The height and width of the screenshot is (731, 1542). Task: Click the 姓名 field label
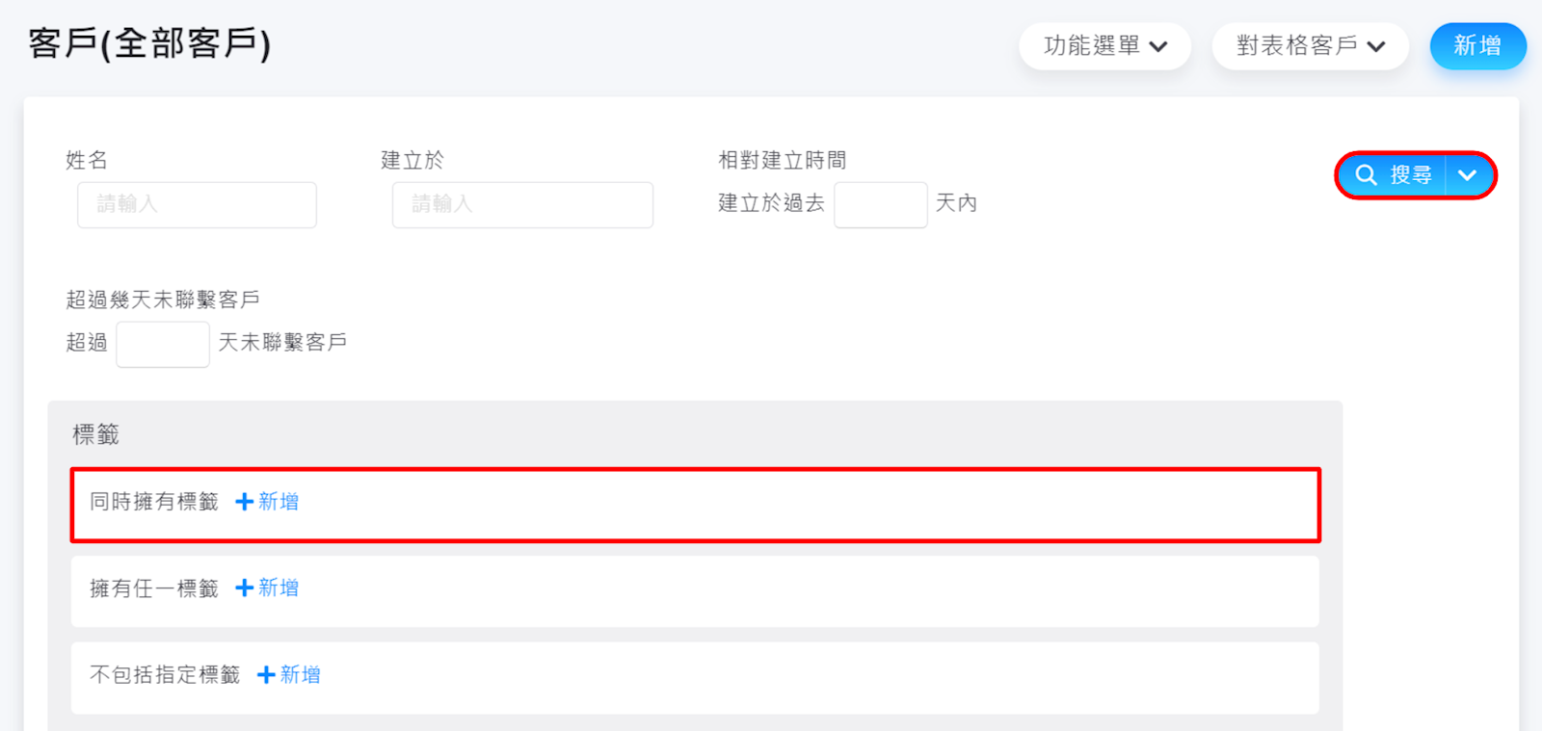point(87,160)
